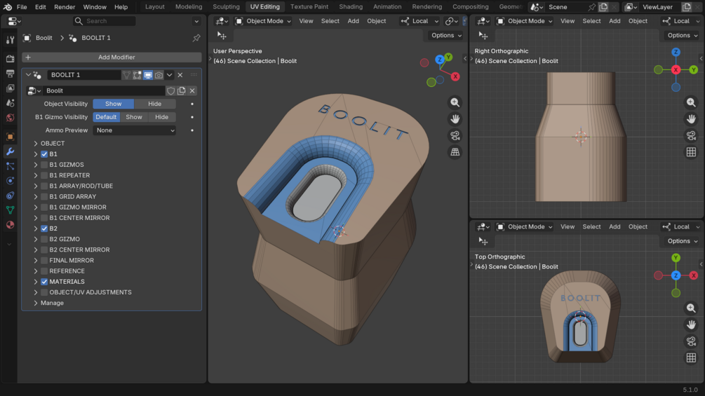Toggle the B1 checkbox
This screenshot has width=705, height=396.
pos(44,154)
